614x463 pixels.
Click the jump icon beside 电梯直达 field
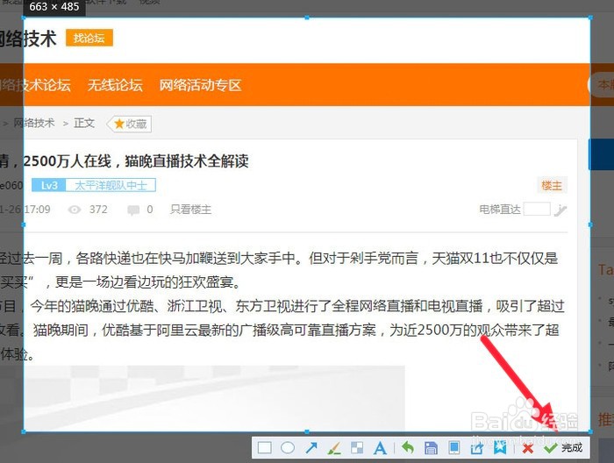point(560,210)
